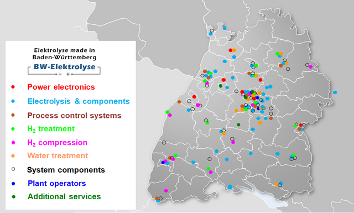Image resolution: width=354 pixels, height=213 pixels.
Task: Click the magenta marker in the southwest corner area
Action: click(166, 191)
